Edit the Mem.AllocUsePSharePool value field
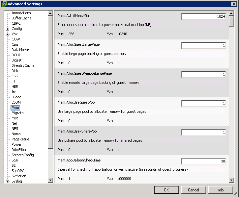 pyautogui.click(x=203, y=132)
